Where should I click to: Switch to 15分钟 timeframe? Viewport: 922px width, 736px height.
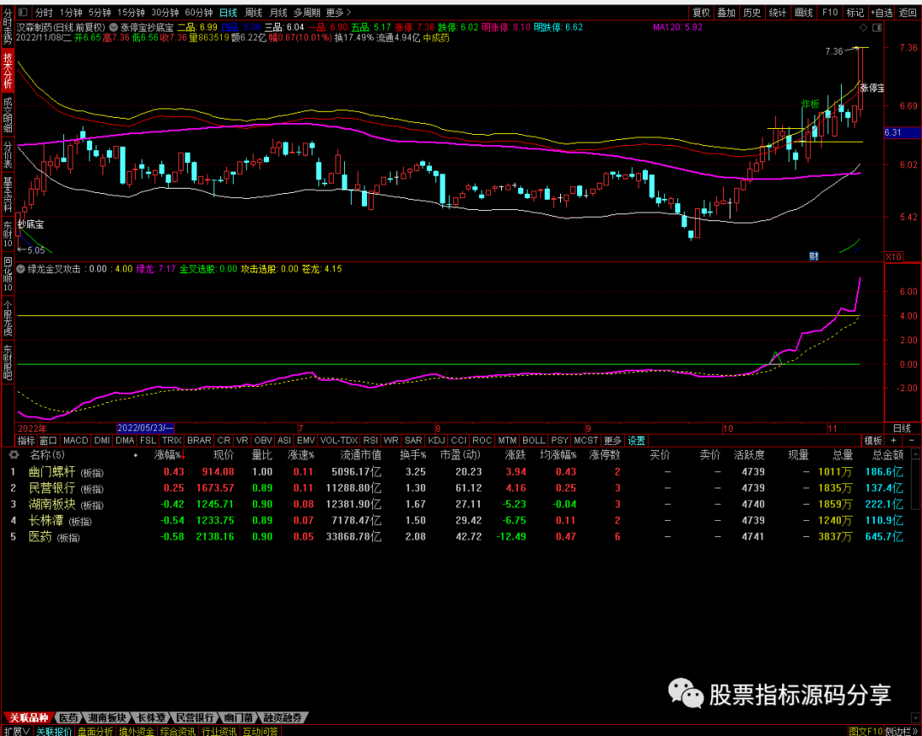(131, 12)
